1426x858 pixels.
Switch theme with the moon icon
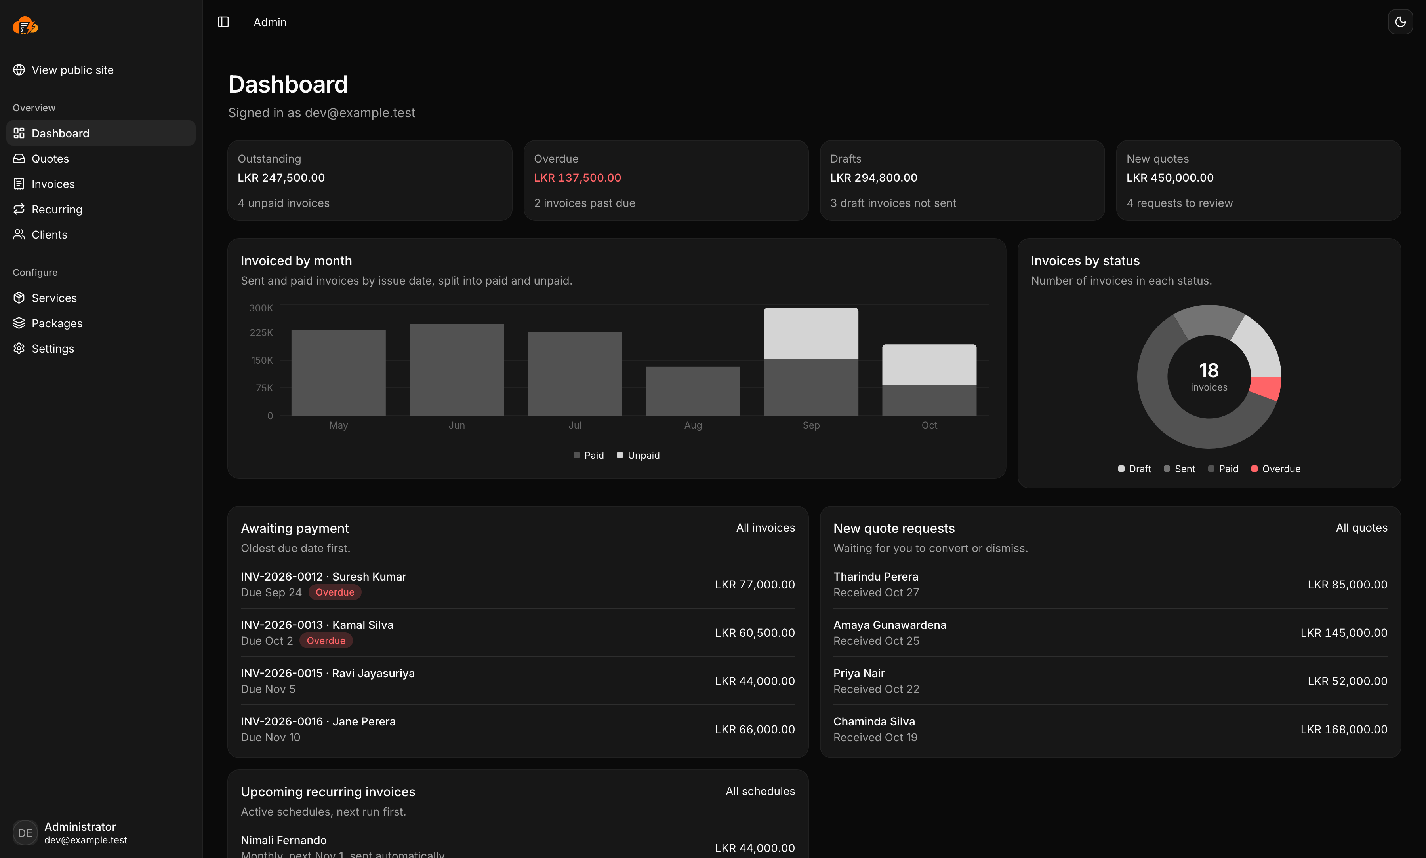[1400, 22]
